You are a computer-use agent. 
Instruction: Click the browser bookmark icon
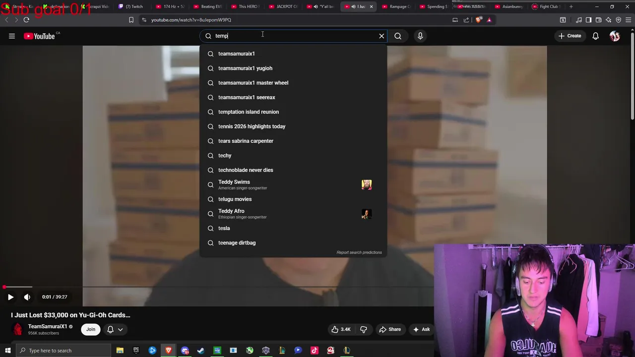[131, 20]
